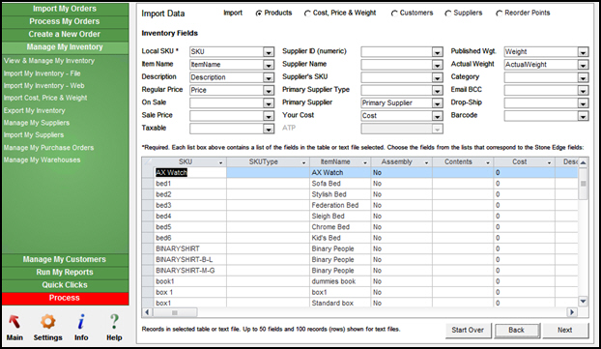
Task: Click the Next button
Action: click(x=565, y=331)
